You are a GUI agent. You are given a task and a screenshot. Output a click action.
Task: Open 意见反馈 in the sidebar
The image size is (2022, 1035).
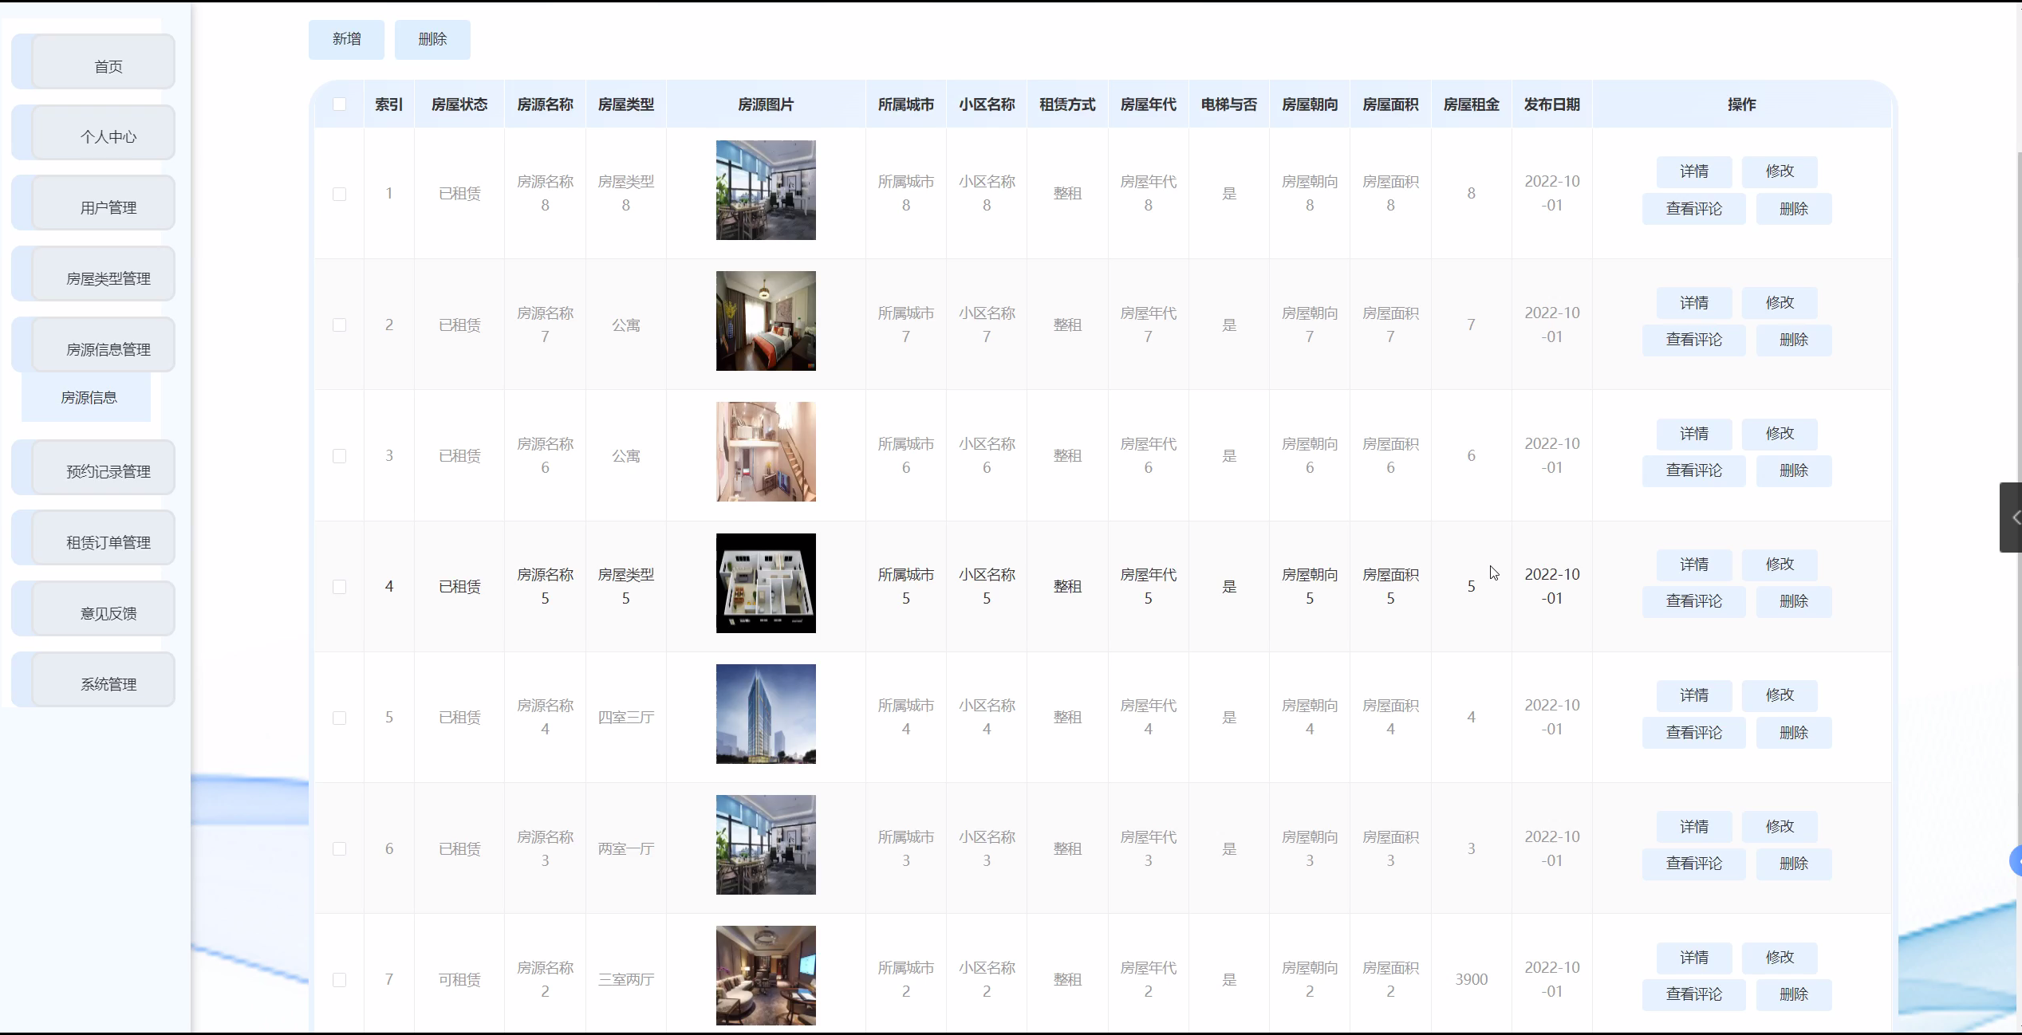tap(94, 609)
